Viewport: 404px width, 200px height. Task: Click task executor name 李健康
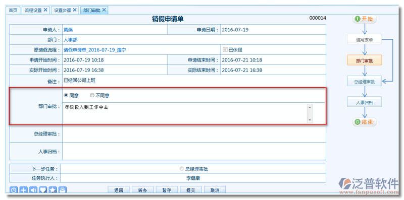click(193, 178)
